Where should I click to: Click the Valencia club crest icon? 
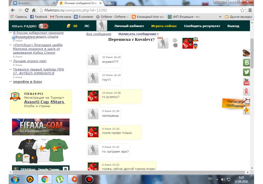(195, 47)
